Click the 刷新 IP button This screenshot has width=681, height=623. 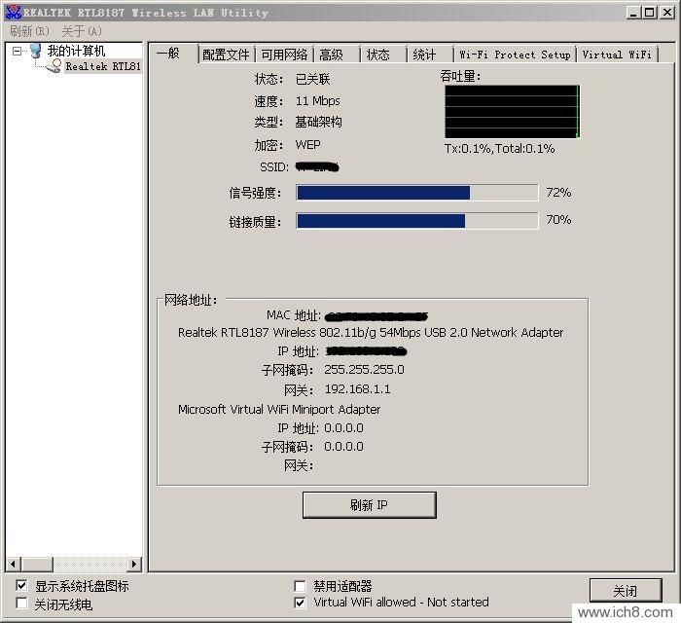tap(369, 505)
